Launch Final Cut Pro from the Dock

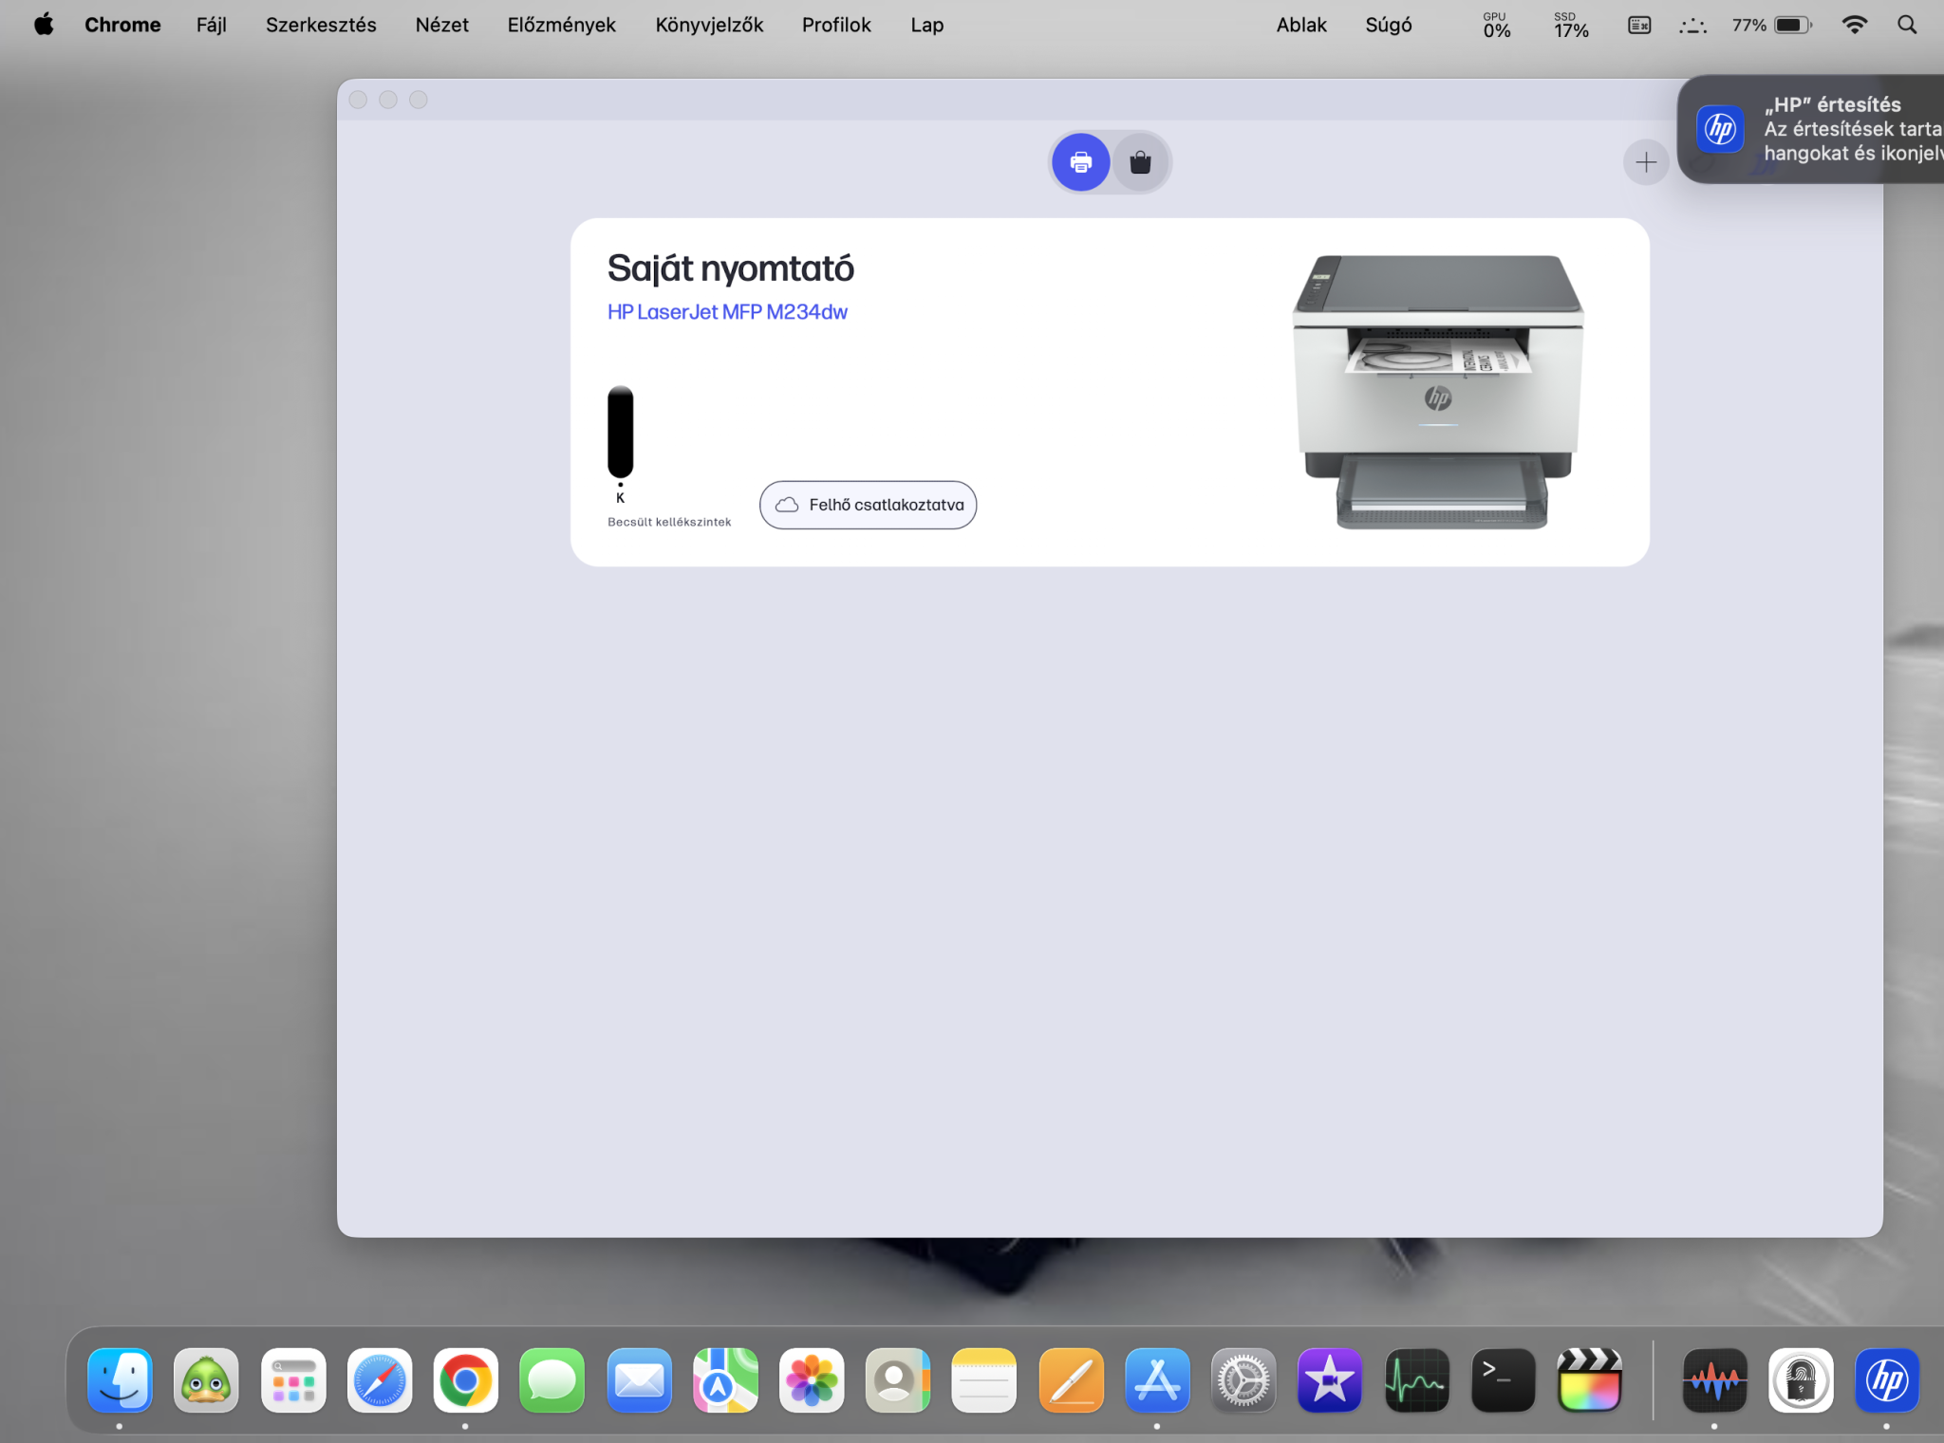[1589, 1379]
